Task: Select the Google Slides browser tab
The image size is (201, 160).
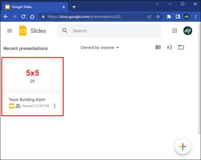Action: coord(35,7)
